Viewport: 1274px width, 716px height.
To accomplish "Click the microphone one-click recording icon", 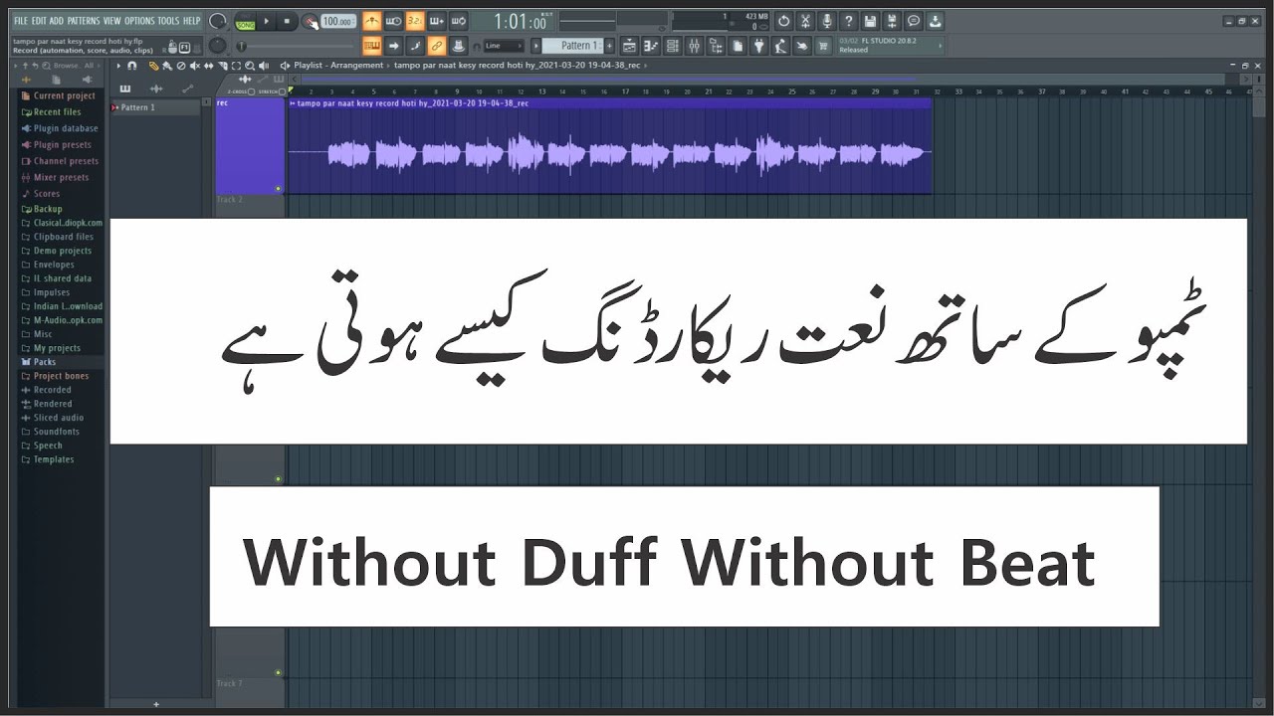I will tap(827, 21).
